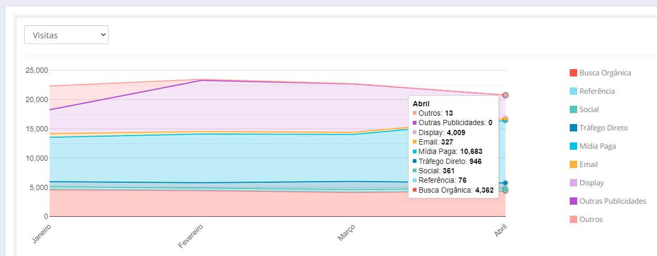Click the Fevereiro x-axis label
Viewport: 657px width, 256px height.
[191, 236]
